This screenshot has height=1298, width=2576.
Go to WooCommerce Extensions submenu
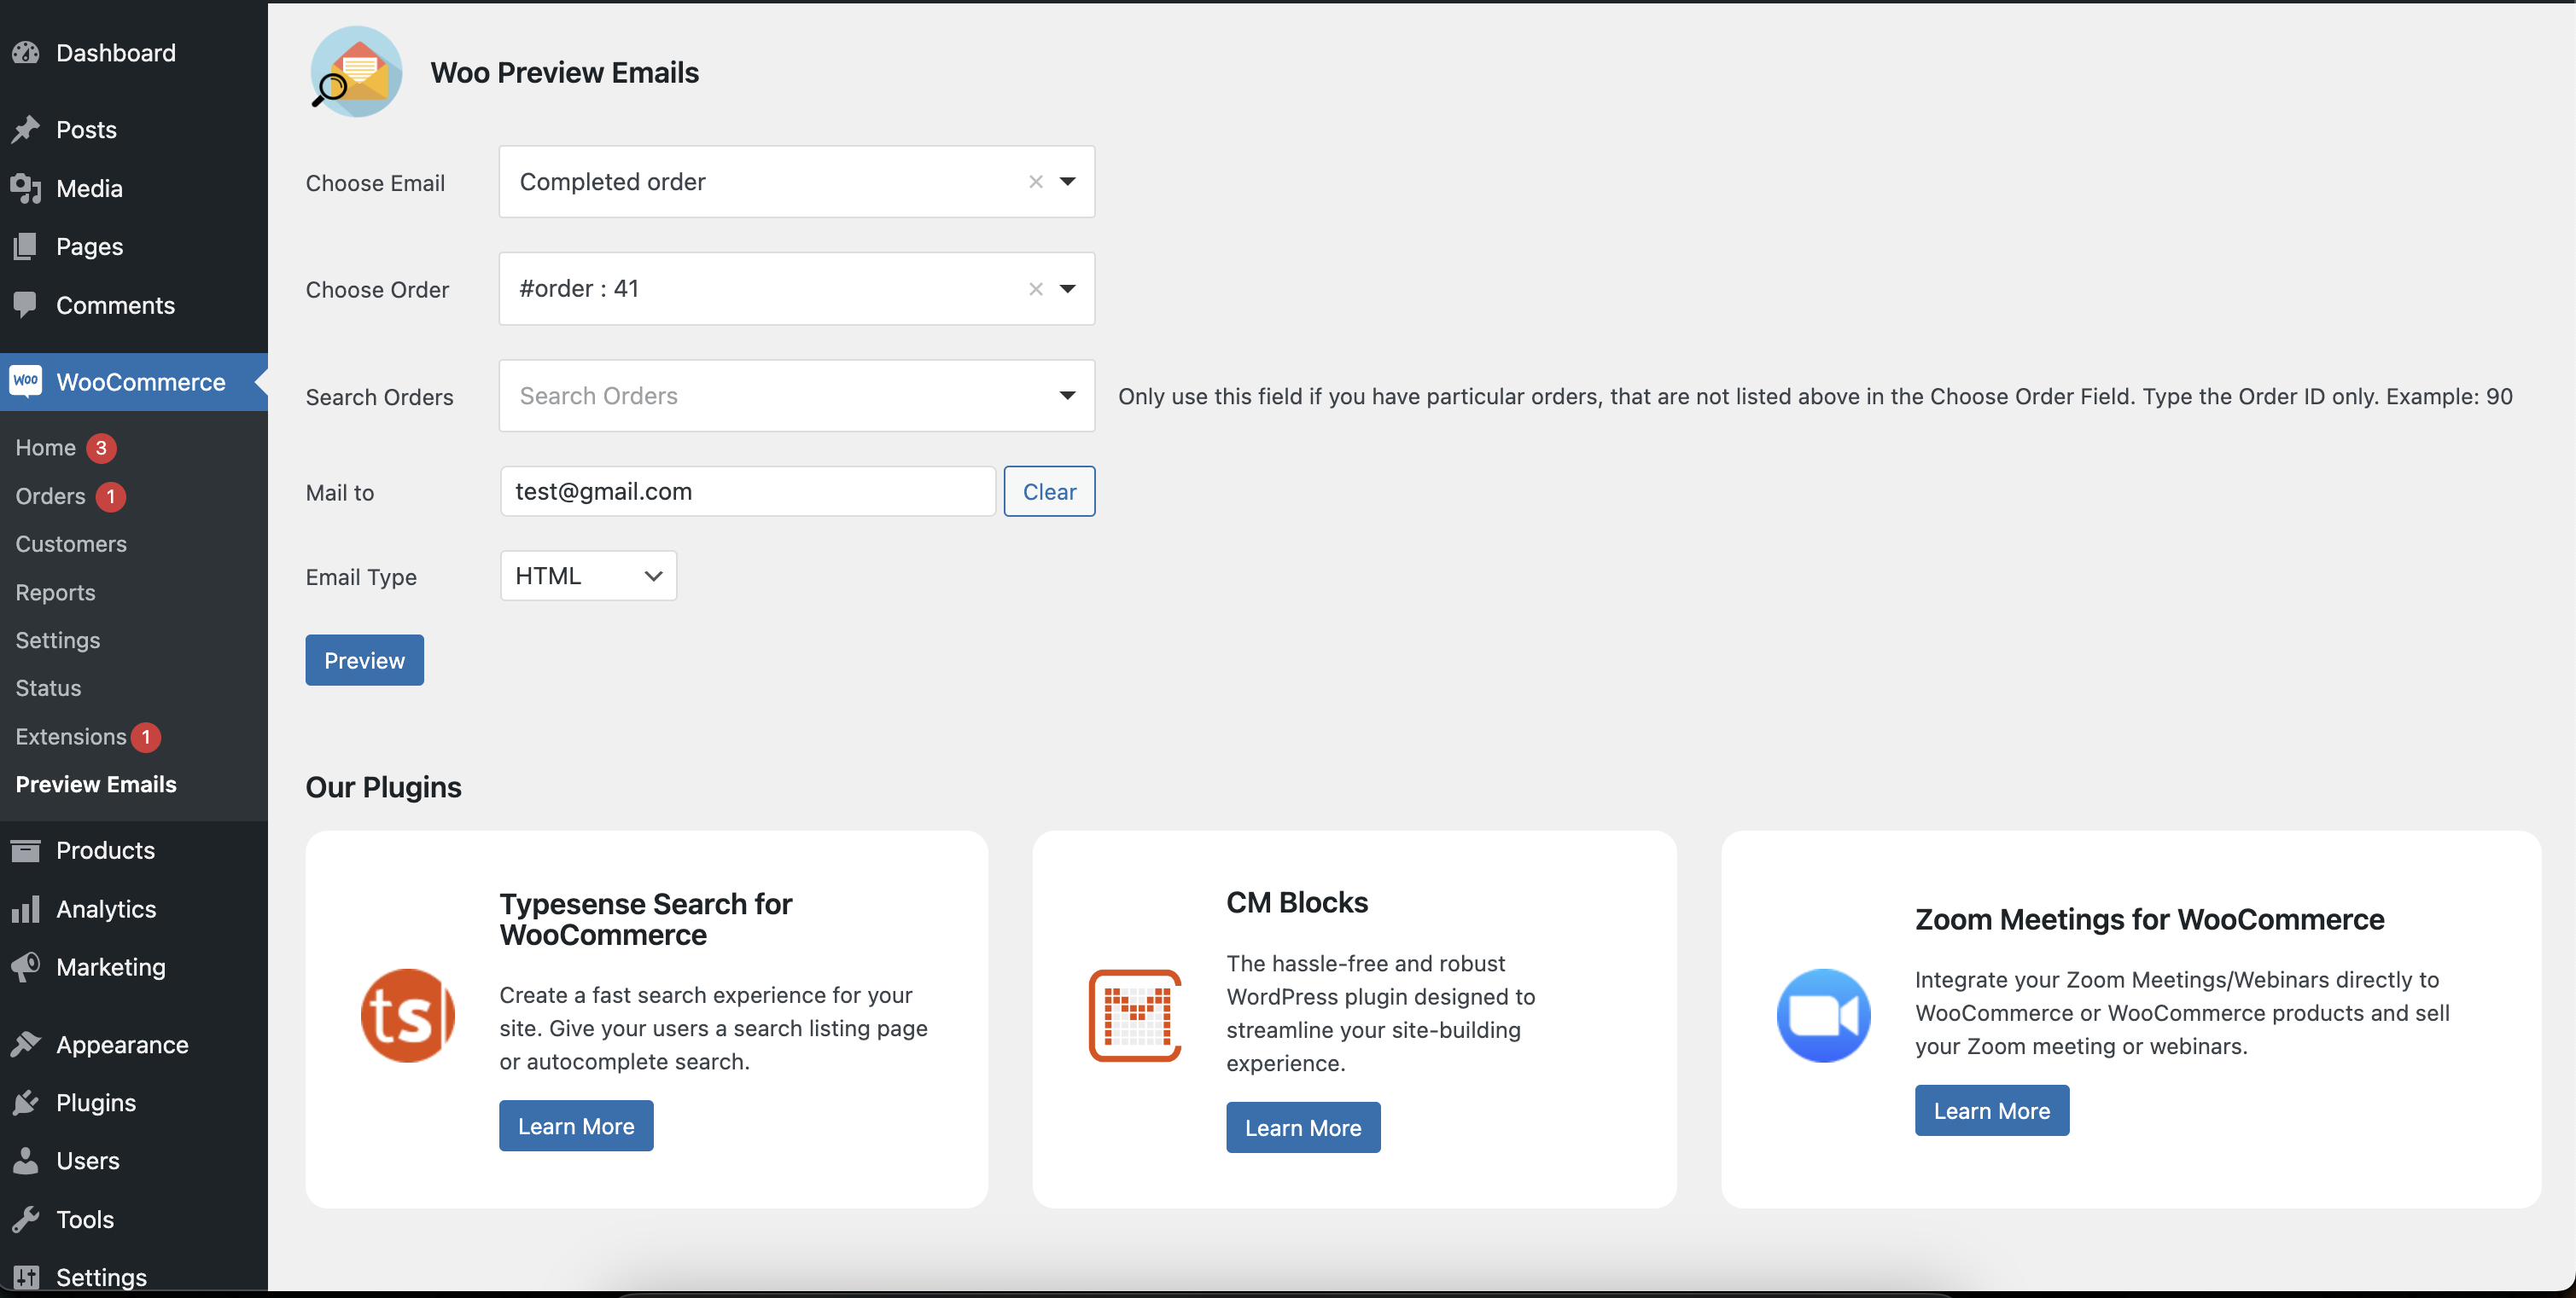pyautogui.click(x=70, y=737)
